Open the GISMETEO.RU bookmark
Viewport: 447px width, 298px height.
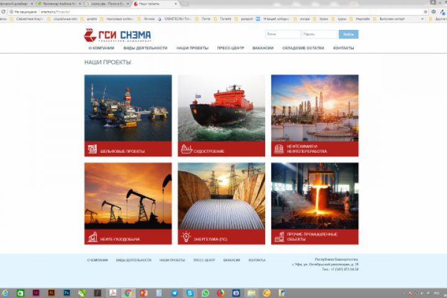point(174,19)
